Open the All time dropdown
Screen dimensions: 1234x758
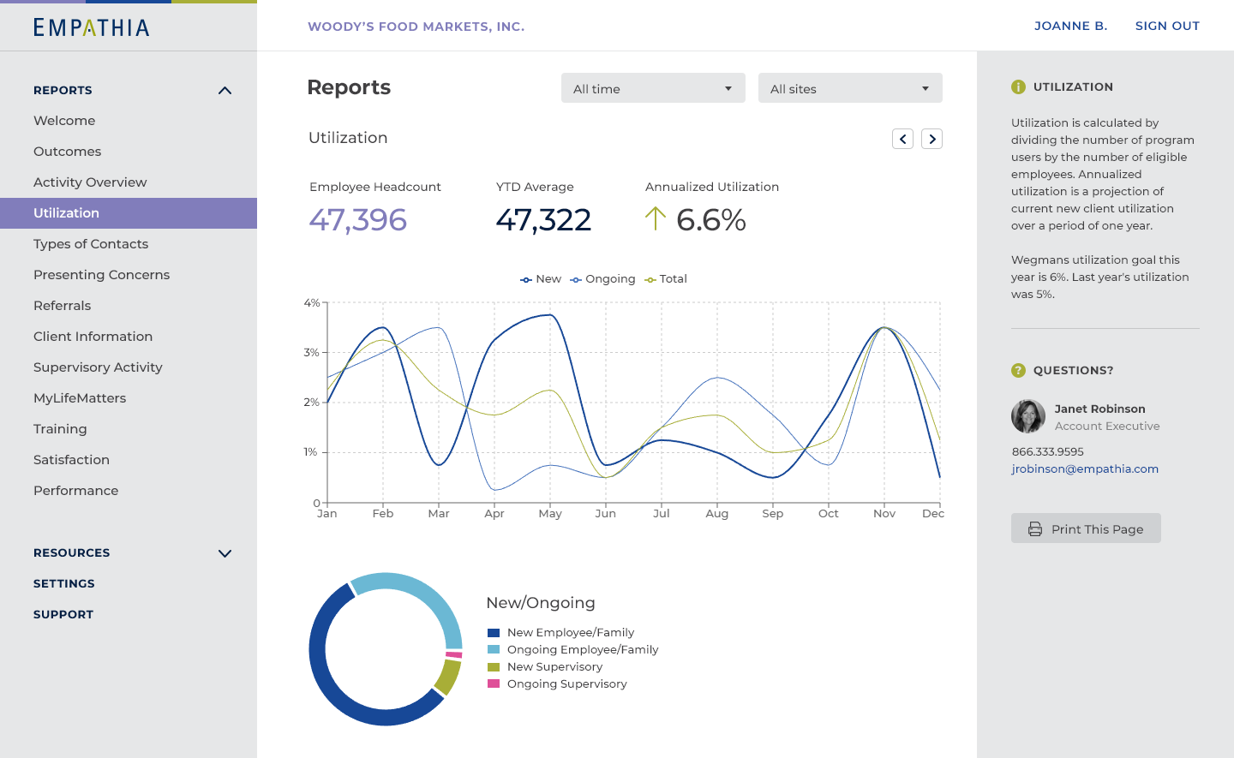point(653,88)
